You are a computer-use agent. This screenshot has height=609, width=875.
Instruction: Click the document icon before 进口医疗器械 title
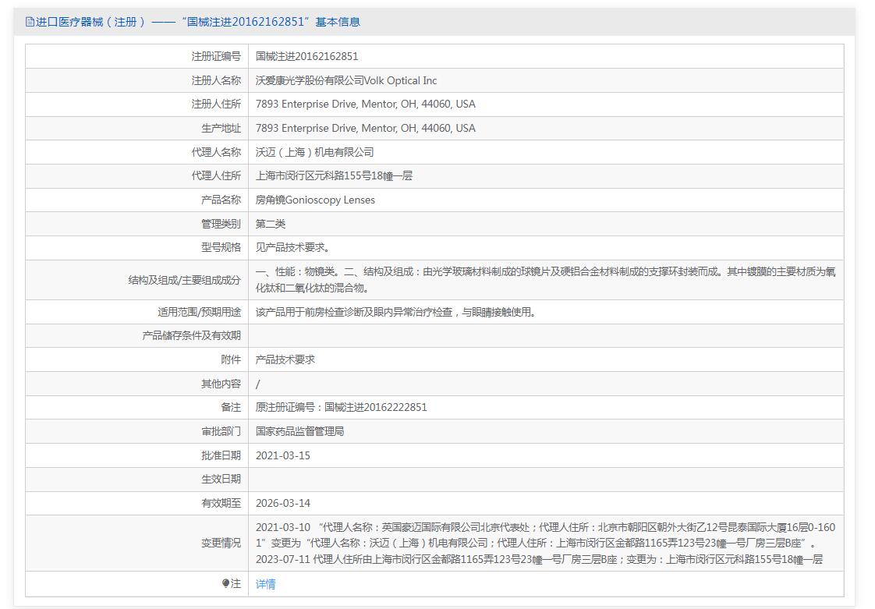pos(30,22)
